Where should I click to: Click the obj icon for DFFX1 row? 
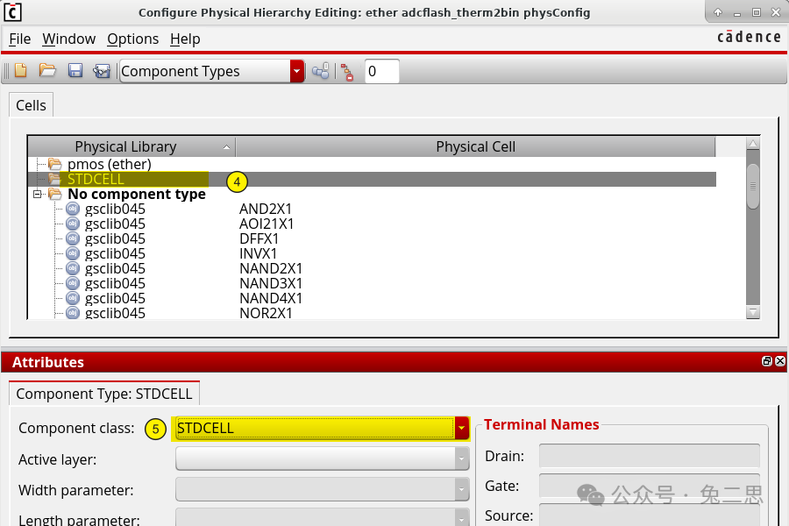[73, 238]
